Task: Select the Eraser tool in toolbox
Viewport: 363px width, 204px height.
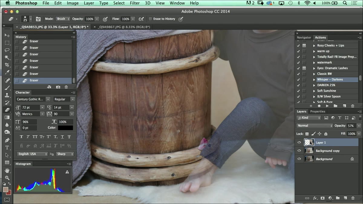Action: point(7,110)
